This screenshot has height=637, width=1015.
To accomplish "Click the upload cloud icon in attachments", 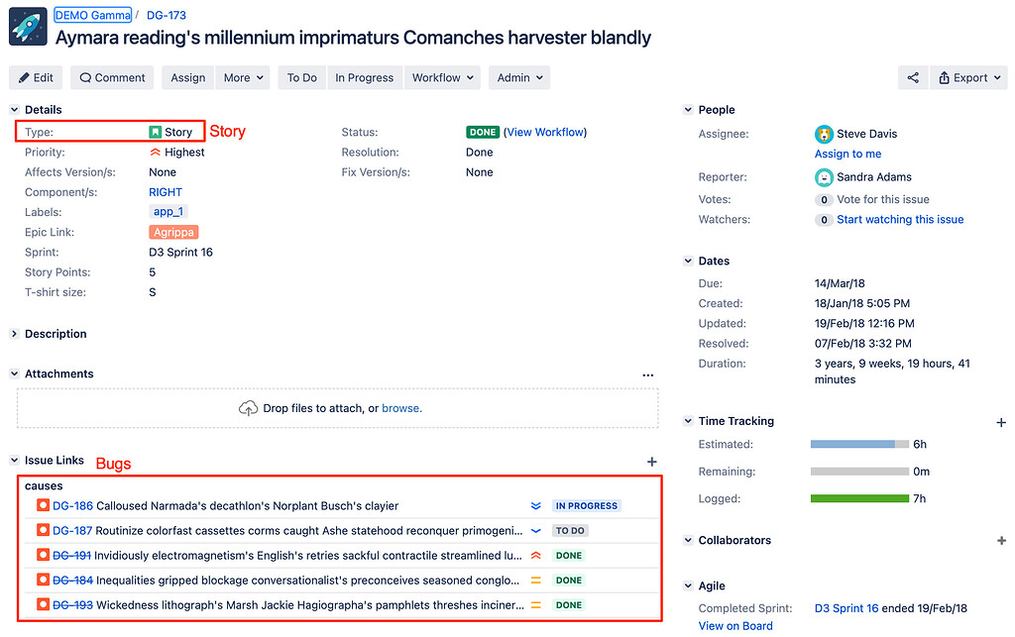I will 248,408.
